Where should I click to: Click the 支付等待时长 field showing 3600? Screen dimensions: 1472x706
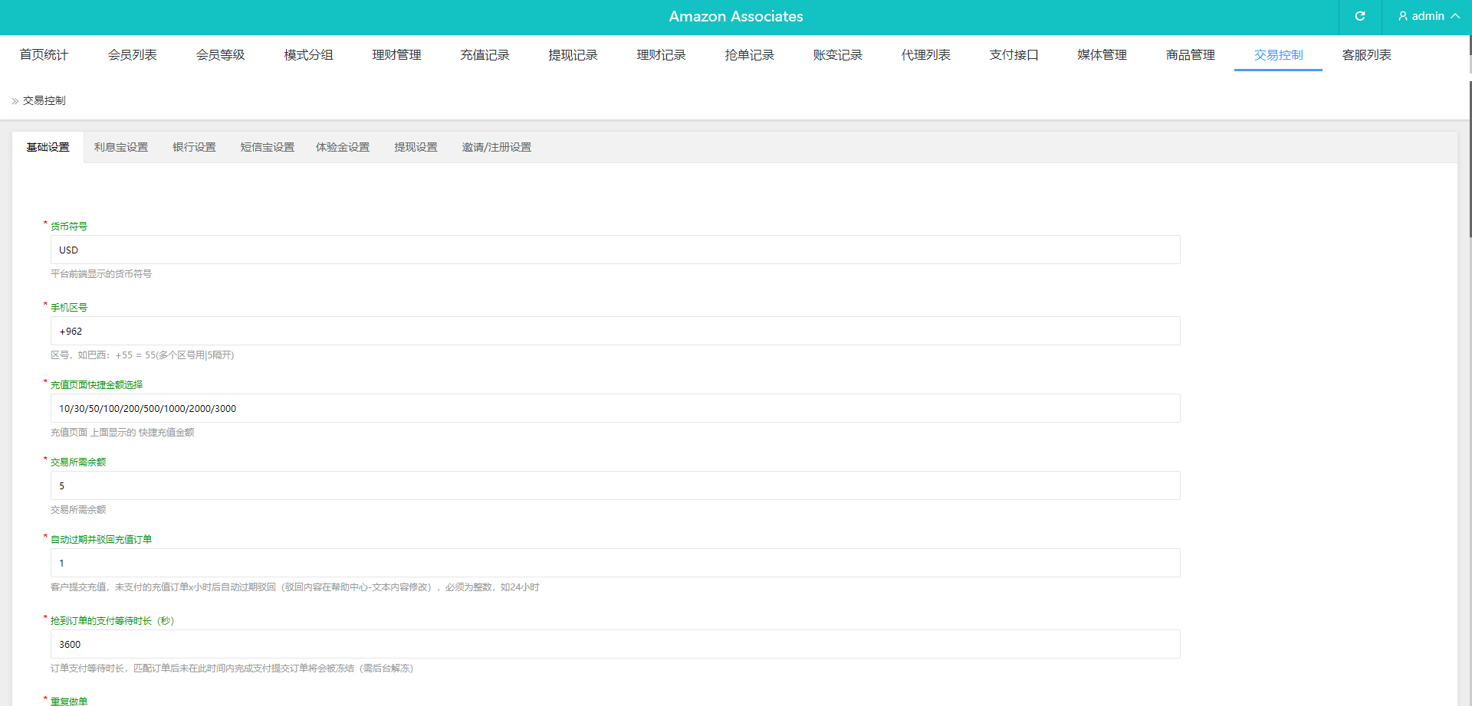tap(615, 644)
